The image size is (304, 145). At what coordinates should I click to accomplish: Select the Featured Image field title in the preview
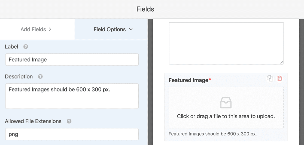click(189, 80)
